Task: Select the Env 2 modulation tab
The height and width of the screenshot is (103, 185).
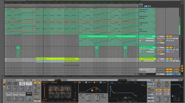Action: pos(119,82)
